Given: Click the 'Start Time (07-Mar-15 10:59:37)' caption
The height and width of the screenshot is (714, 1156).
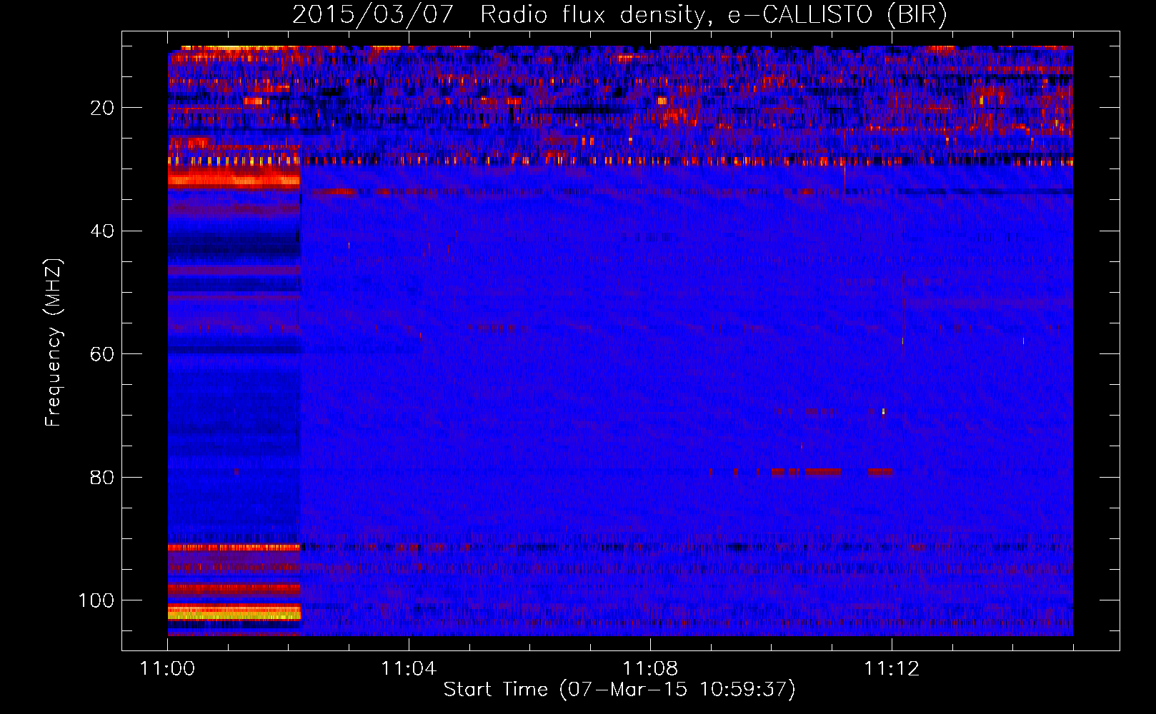Looking at the screenshot, I should pos(619,690).
